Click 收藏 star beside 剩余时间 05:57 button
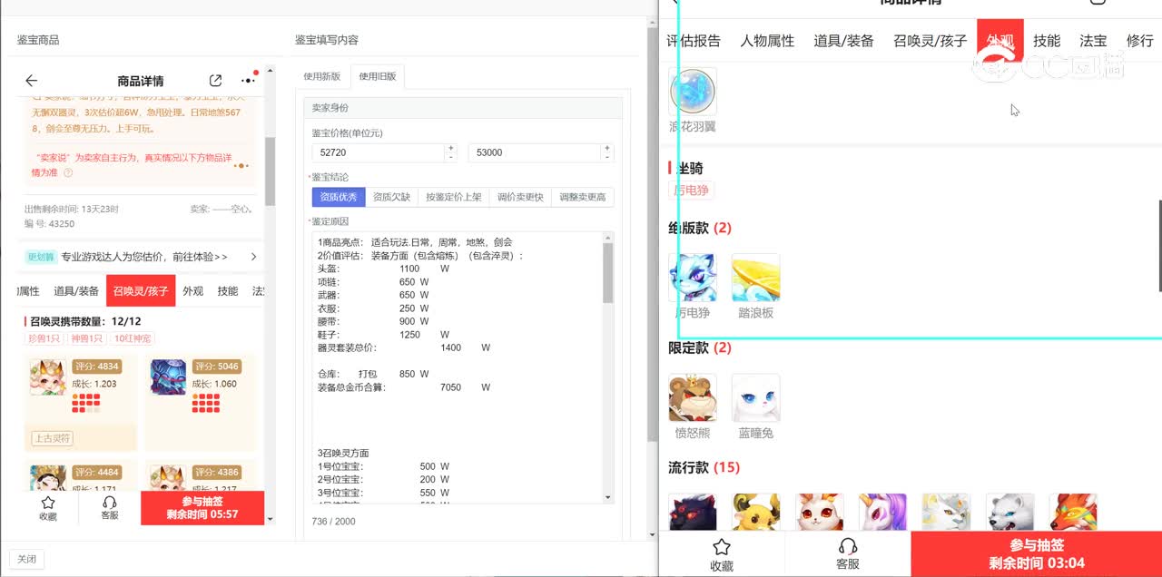The height and width of the screenshot is (577, 1162). click(x=48, y=508)
